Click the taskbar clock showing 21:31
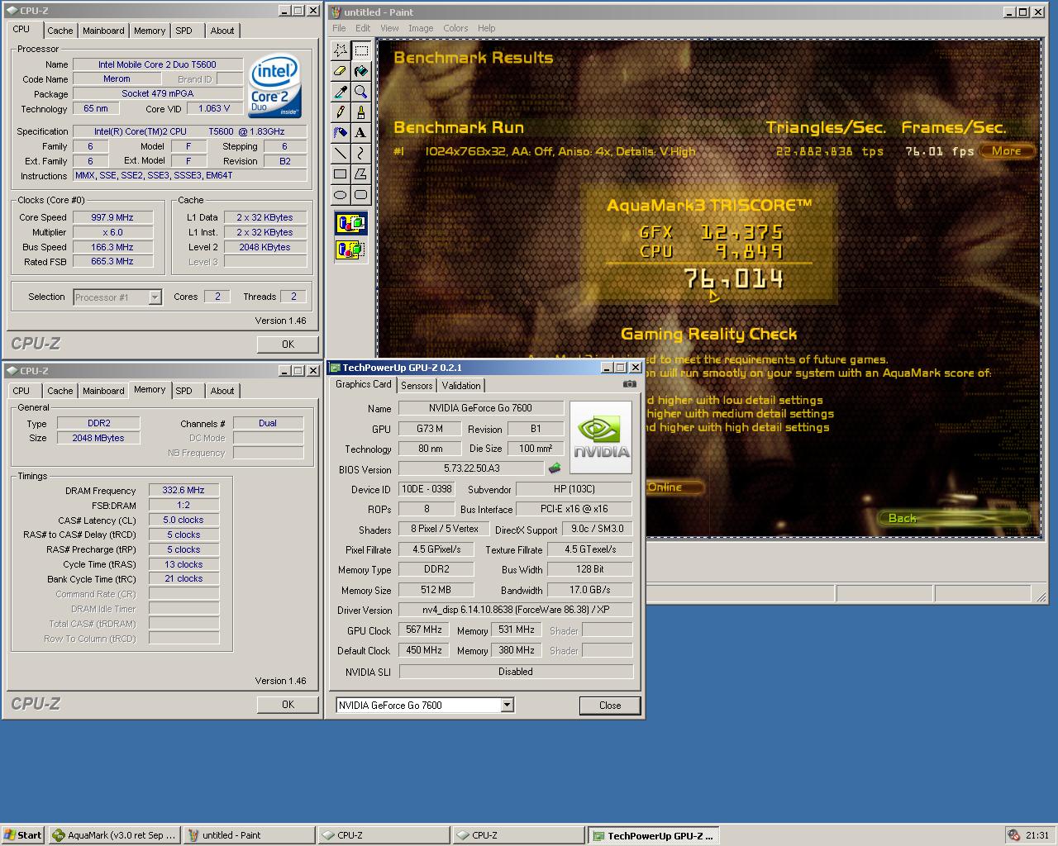 pyautogui.click(x=1037, y=835)
